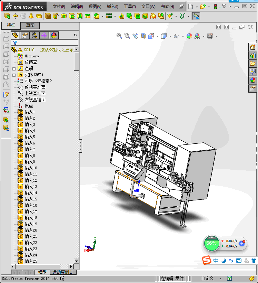
Task: Open the New document dropdown arrow
Action: 197,7
